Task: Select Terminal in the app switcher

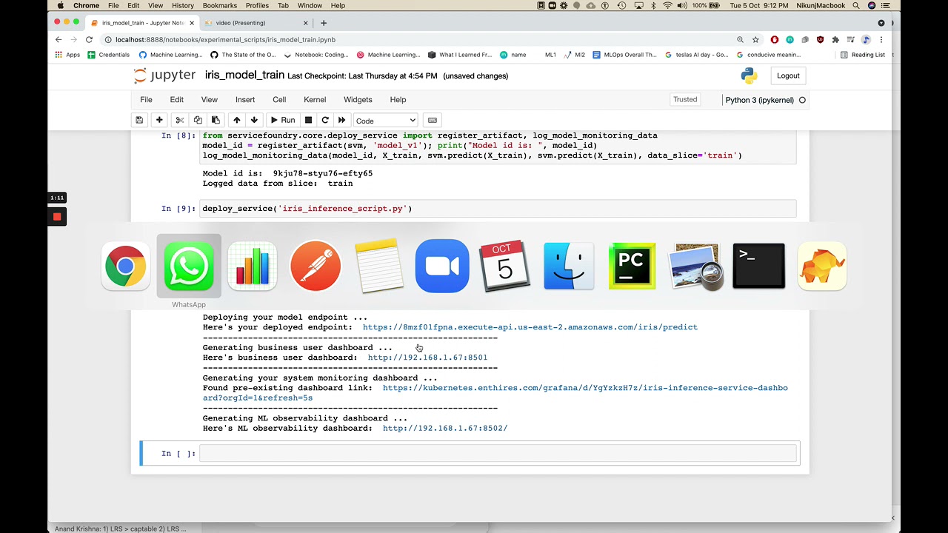Action: 758,266
